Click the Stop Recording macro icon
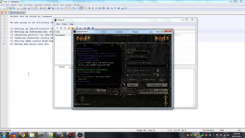245x138 pixels. pos(93,8)
